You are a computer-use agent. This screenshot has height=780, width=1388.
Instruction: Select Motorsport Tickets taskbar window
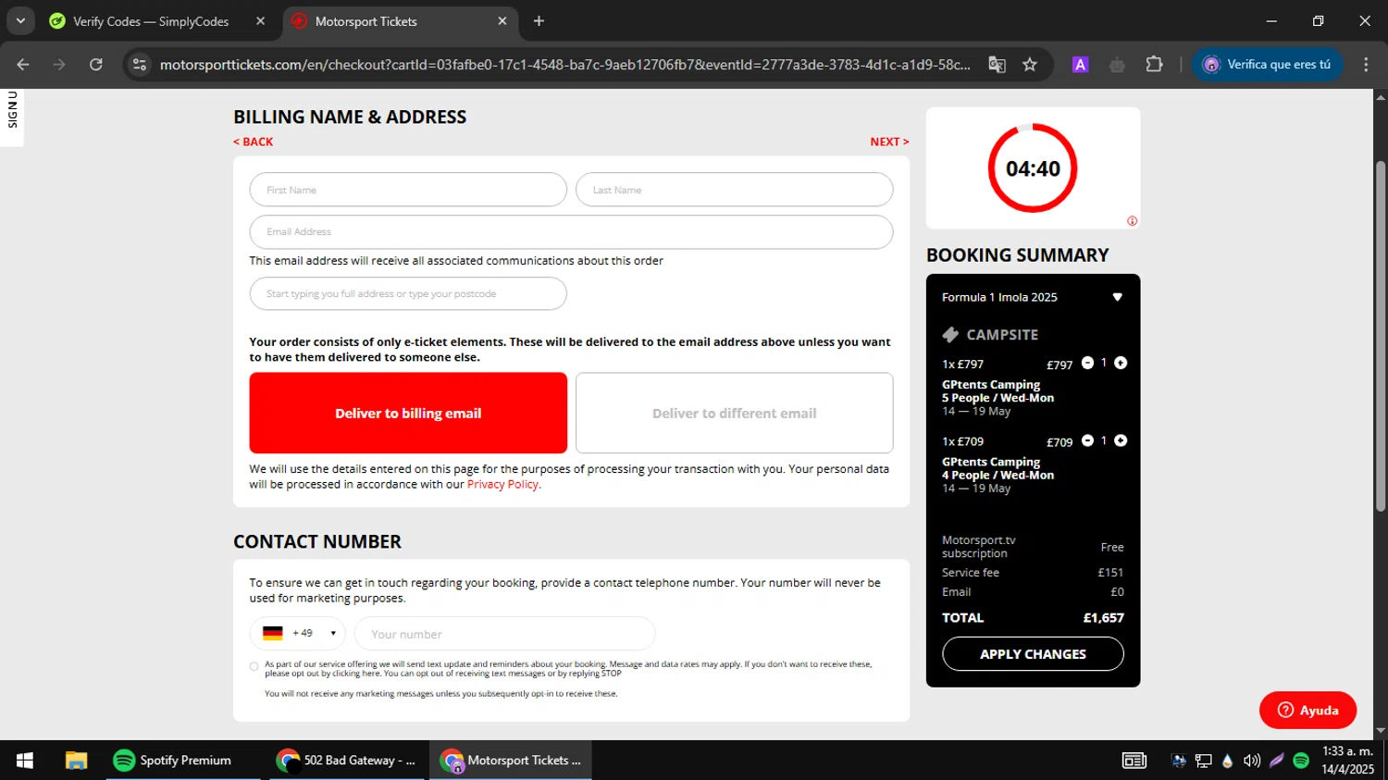click(512, 761)
